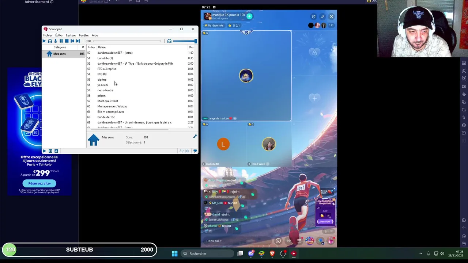This screenshot has width=468, height=263.
Task: Open the 'Ile régionale' tag
Action: [x=214, y=26]
